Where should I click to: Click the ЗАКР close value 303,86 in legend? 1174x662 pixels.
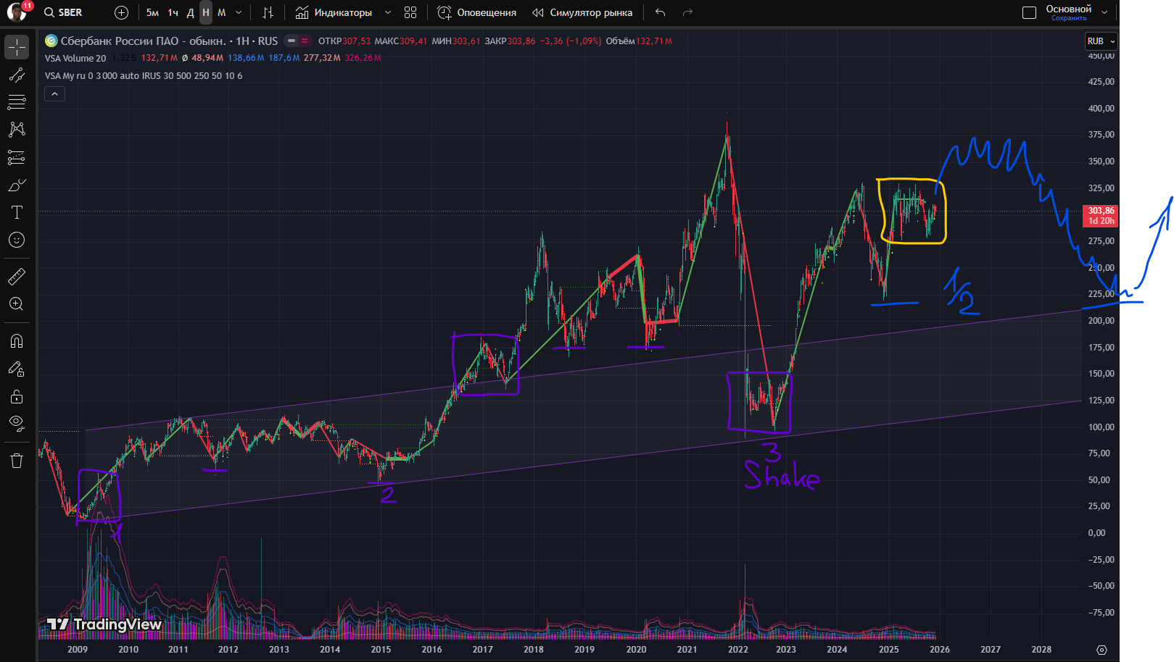tap(521, 41)
